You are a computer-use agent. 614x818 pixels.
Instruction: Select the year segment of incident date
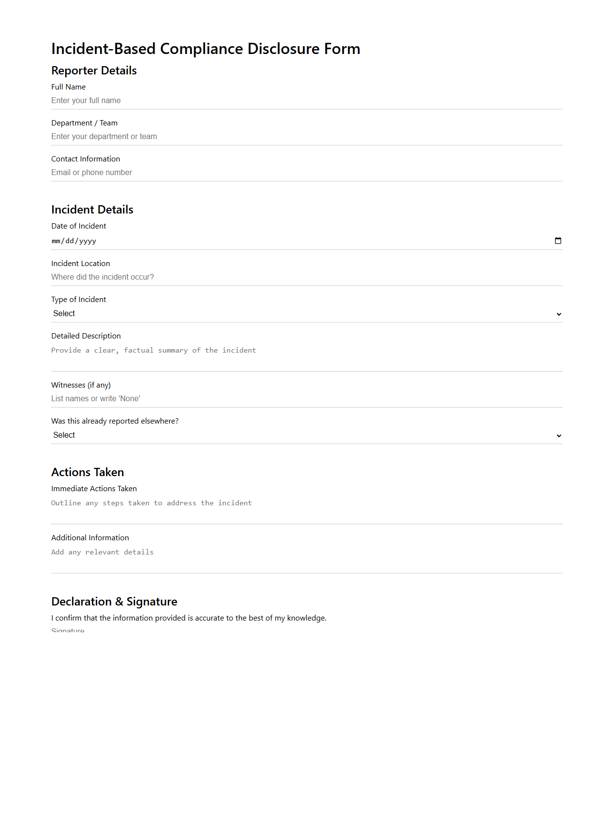pyautogui.click(x=88, y=241)
